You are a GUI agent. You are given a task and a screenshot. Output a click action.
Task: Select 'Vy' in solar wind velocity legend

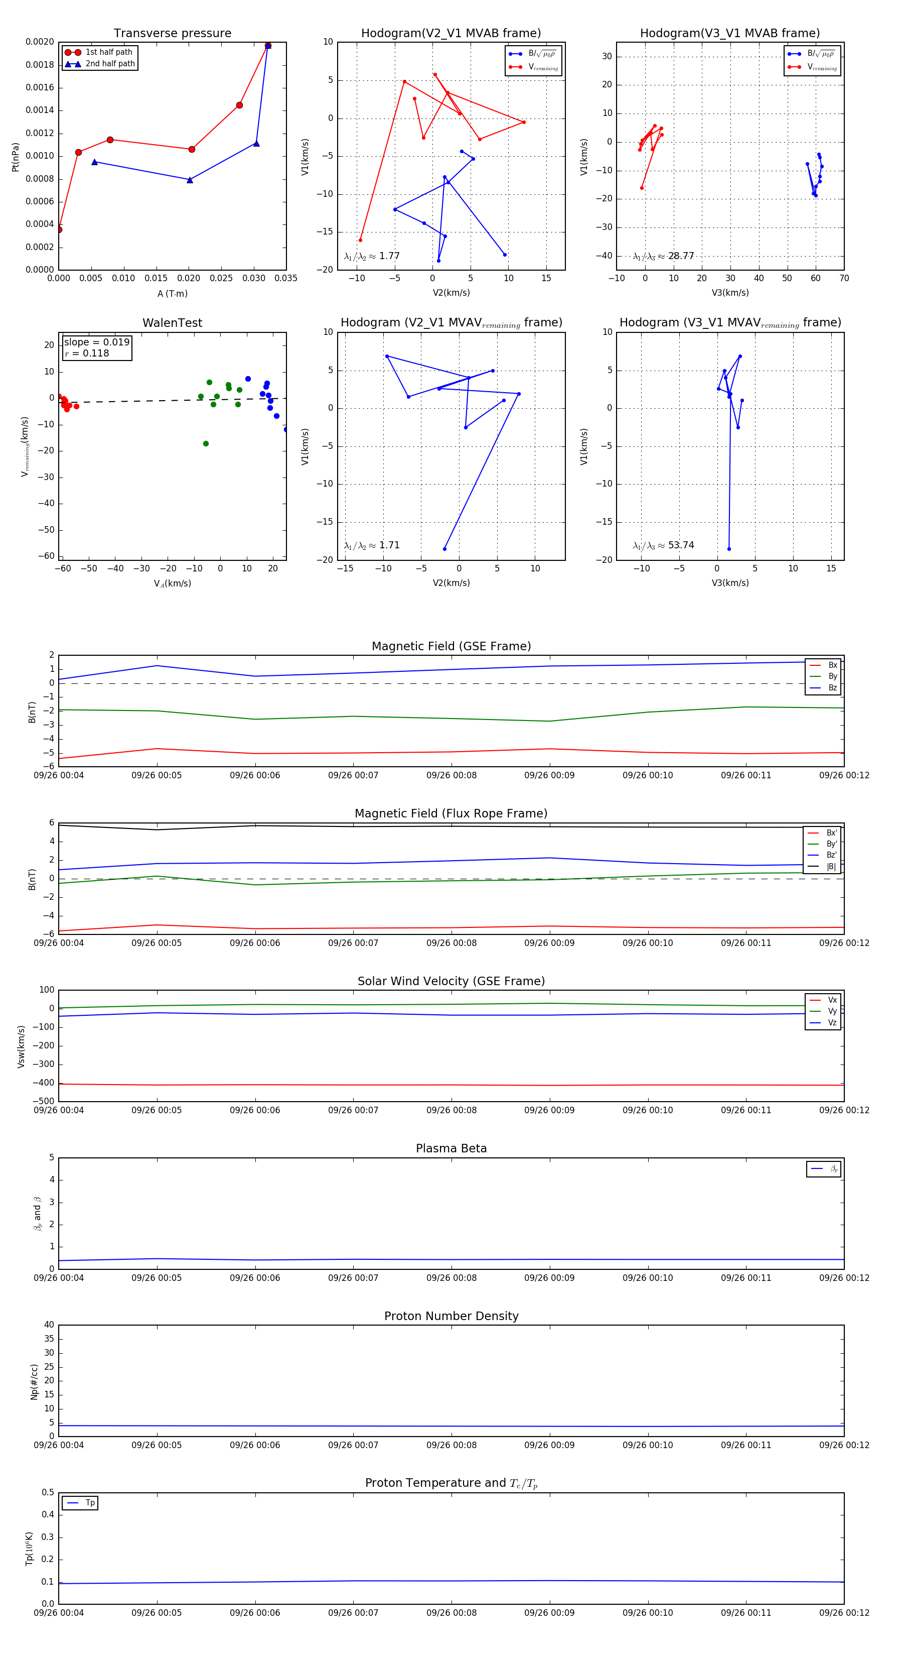click(823, 1011)
